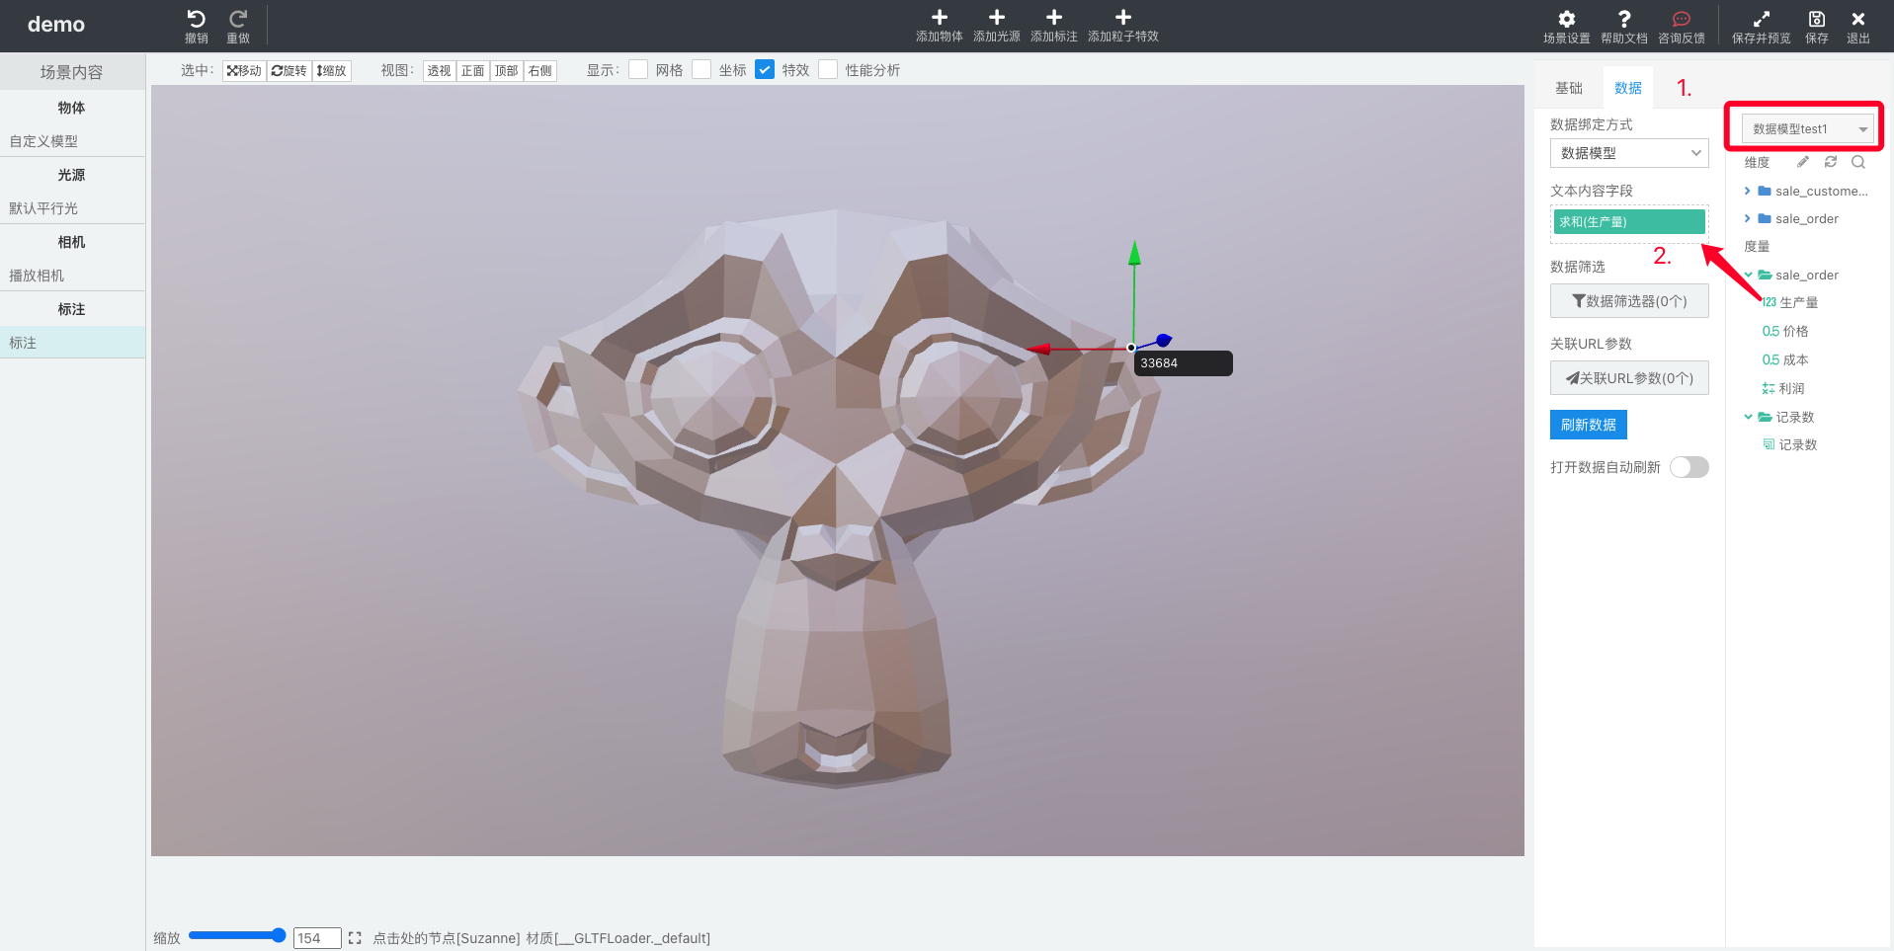Click 添加光源 plus icon
This screenshot has height=951, width=1894.
pos(997,17)
